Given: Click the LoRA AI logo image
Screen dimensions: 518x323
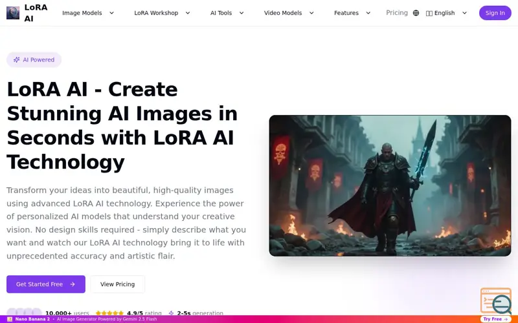Looking at the screenshot, I should tap(13, 13).
